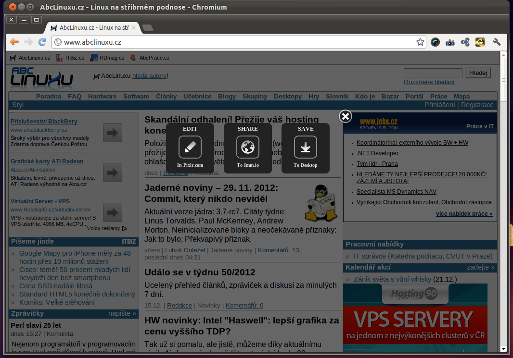
Task: Open the Slovník menu item
Action: coord(337,97)
